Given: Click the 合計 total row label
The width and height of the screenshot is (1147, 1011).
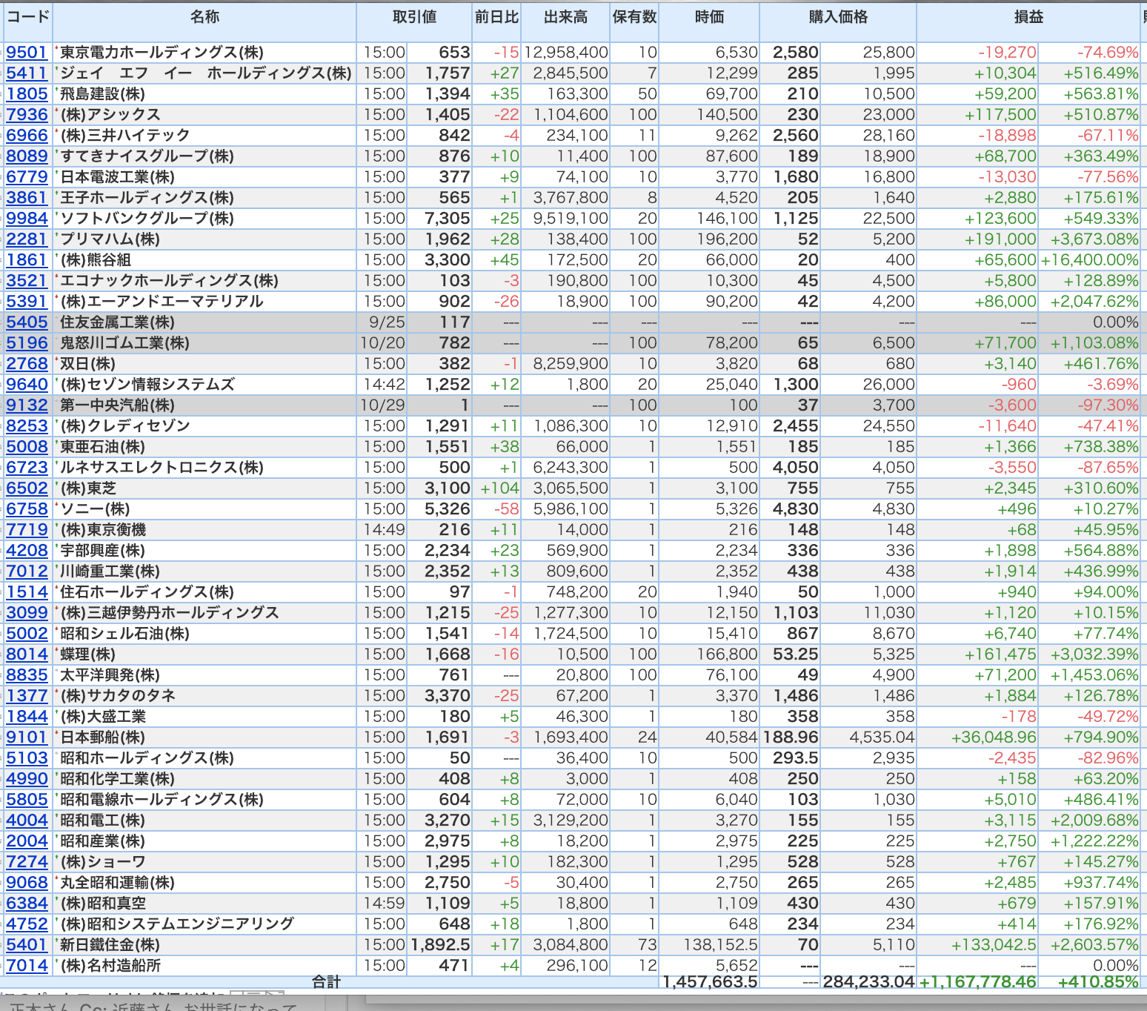Looking at the screenshot, I should (x=326, y=982).
